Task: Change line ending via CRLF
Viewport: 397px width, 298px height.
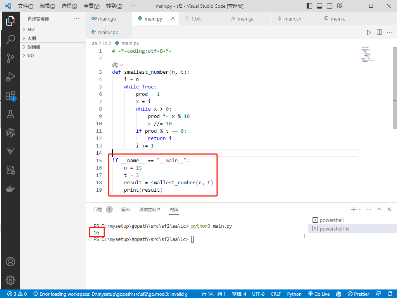Action: [x=276, y=294]
